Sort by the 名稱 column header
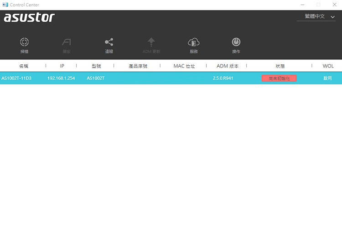Viewport: 342px width, 235px height. pos(23,66)
